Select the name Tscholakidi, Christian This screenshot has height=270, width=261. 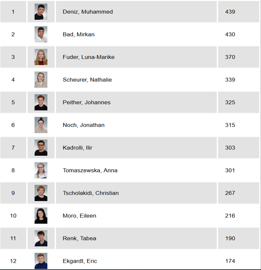[91, 193]
